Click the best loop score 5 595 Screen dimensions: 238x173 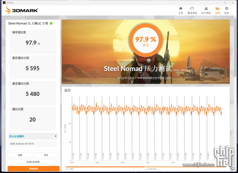(33, 68)
